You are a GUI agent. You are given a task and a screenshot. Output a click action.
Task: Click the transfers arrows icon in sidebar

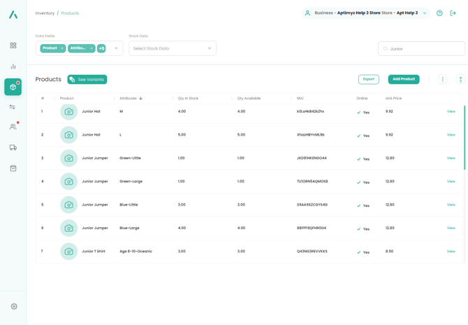point(13,107)
